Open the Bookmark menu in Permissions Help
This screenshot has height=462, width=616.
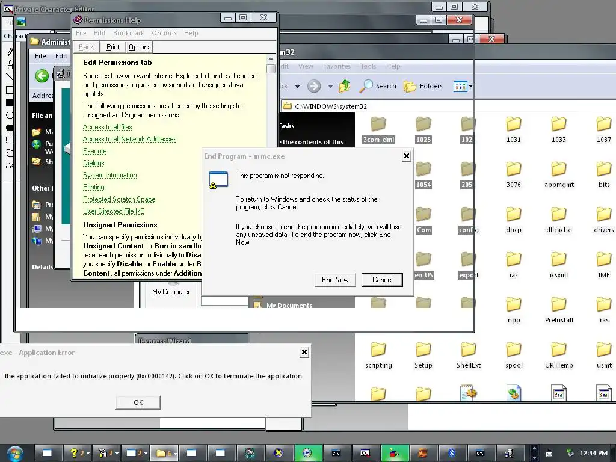129,34
